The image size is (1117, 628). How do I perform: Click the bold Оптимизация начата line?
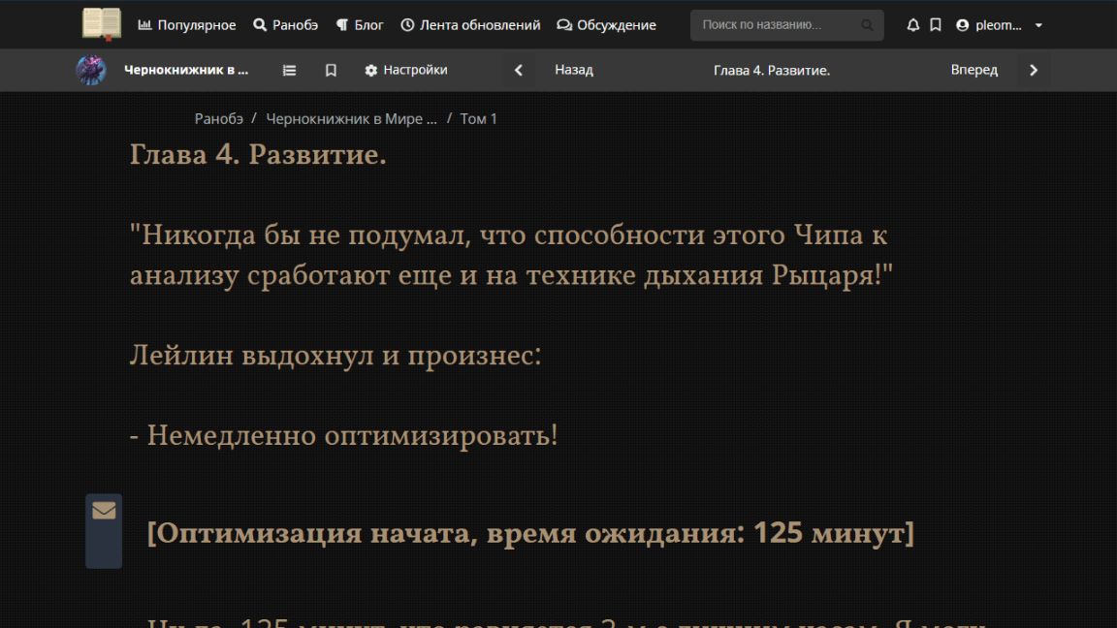point(530,533)
